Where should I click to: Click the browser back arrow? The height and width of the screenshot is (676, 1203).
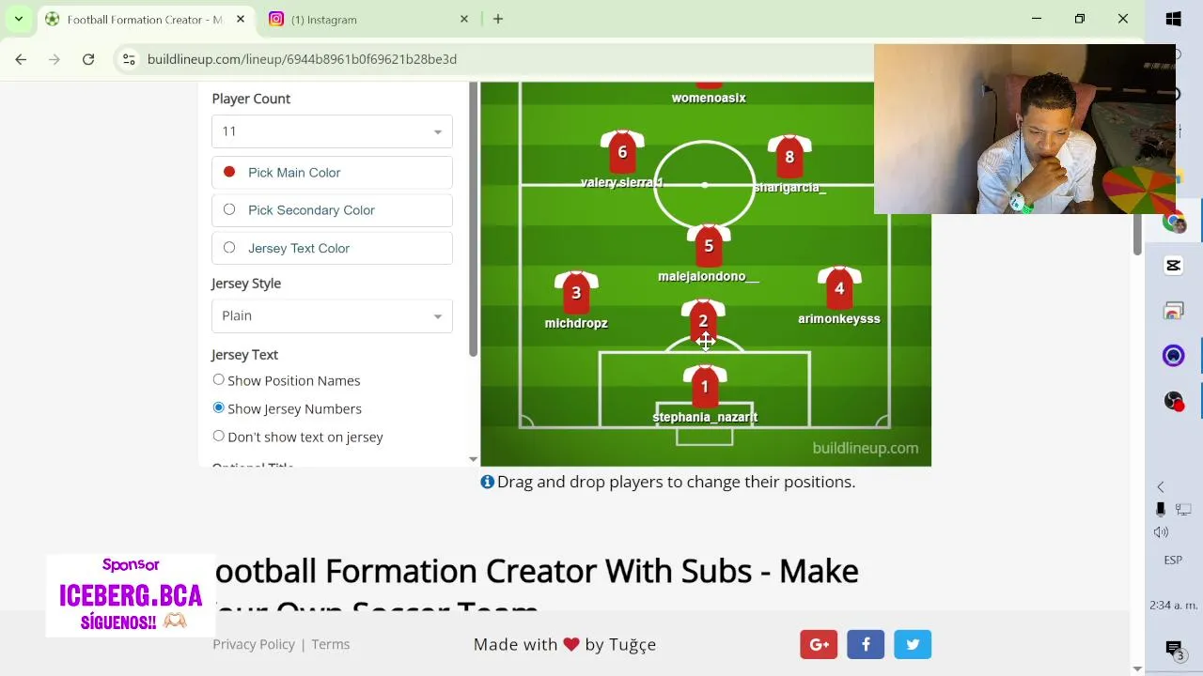(21, 59)
